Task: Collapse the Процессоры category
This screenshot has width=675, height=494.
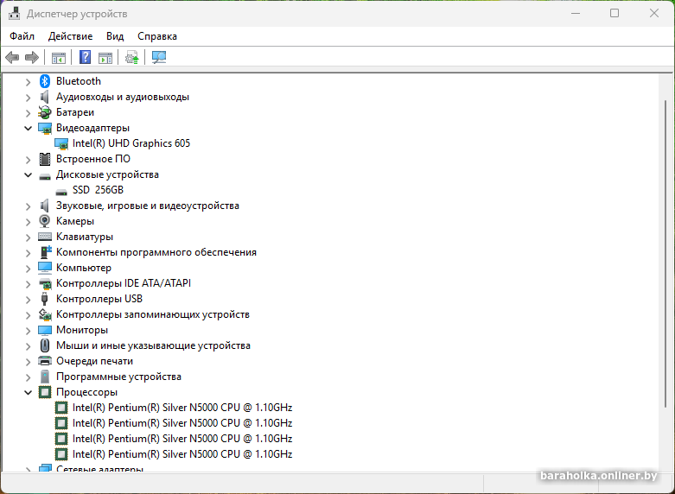Action: (x=28, y=392)
